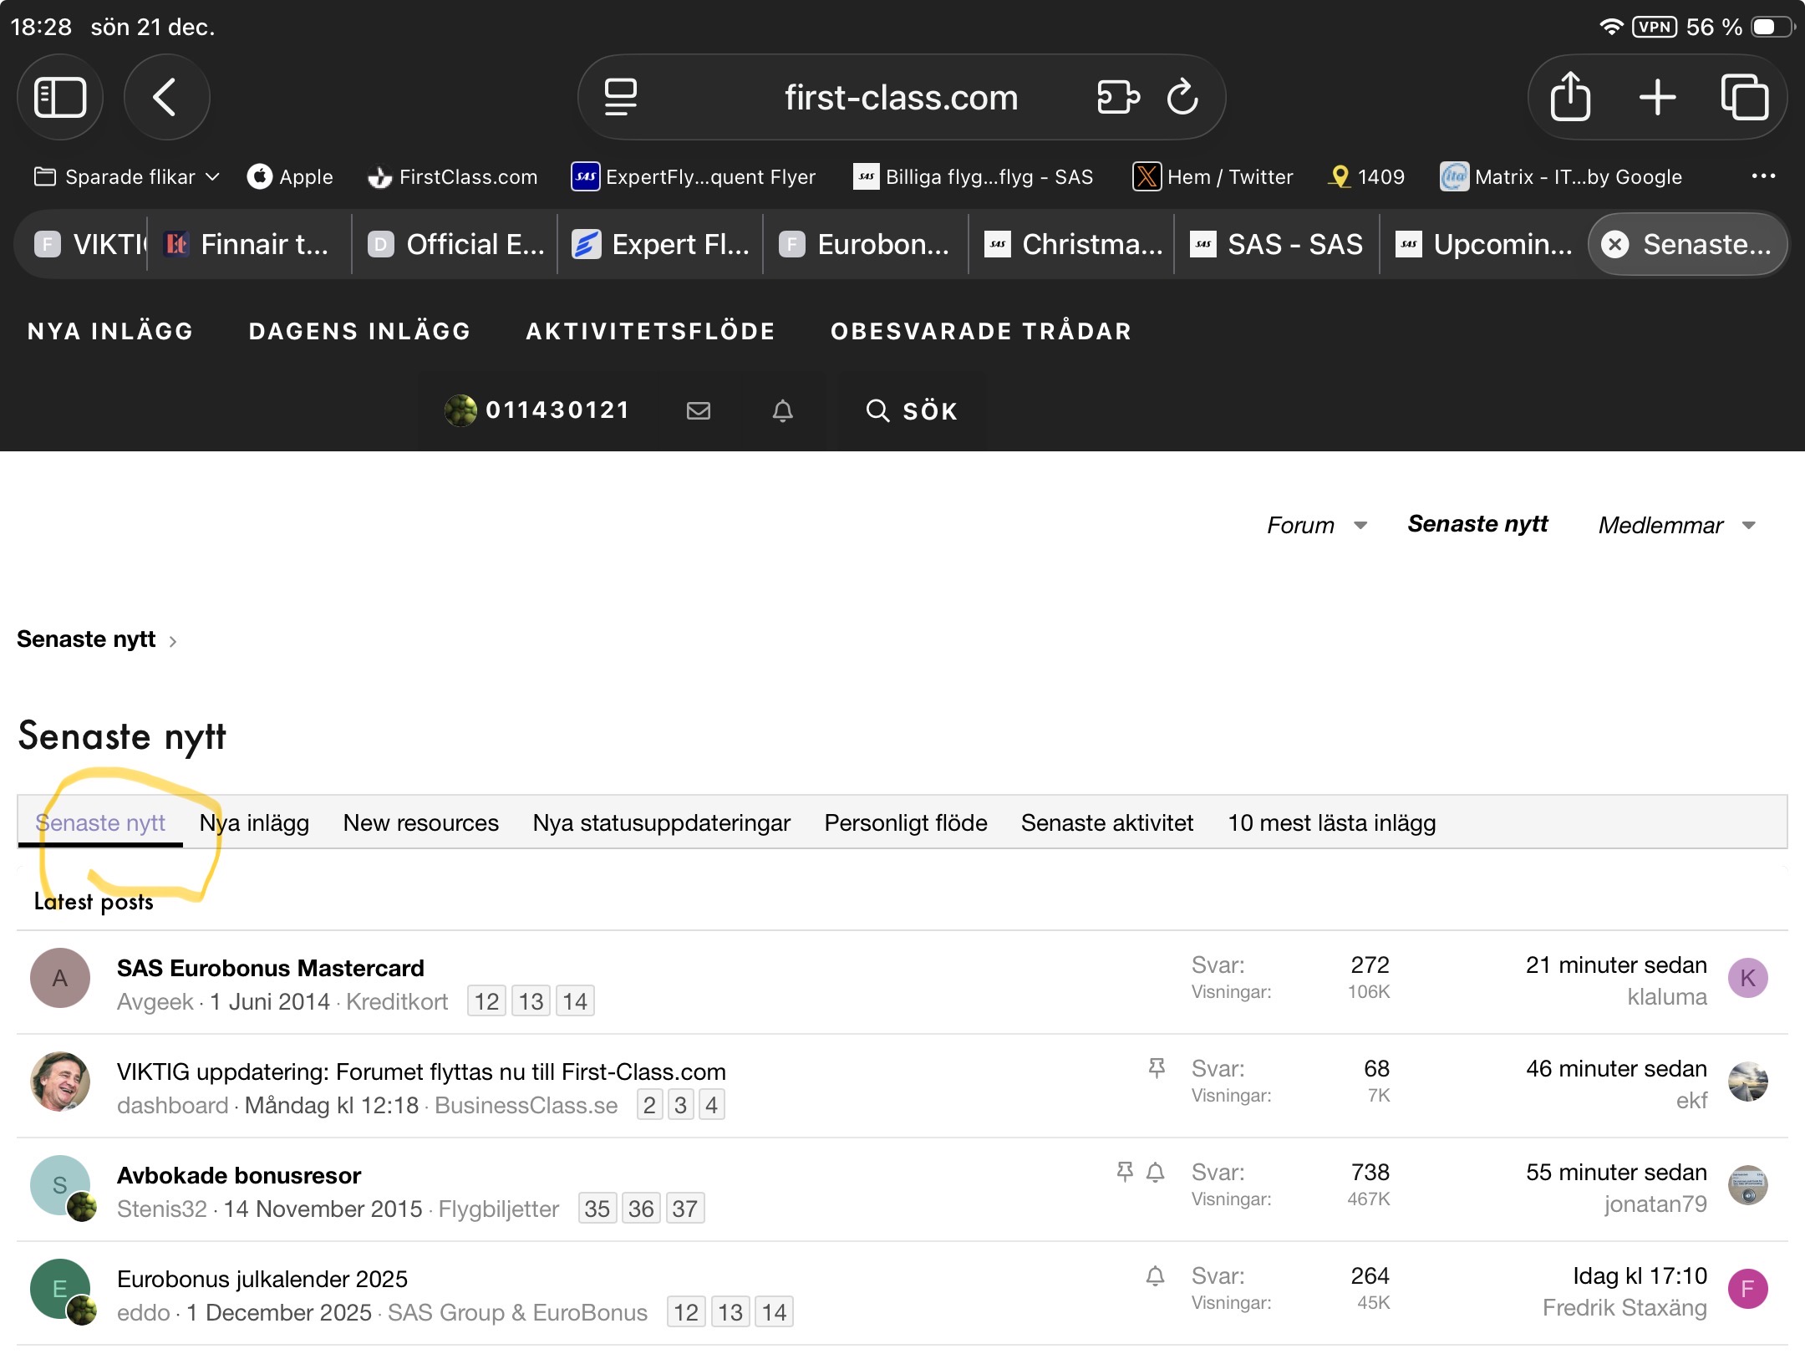1805x1354 pixels.
Task: Expand the Forum dropdown arrow
Action: pyautogui.click(x=1360, y=526)
